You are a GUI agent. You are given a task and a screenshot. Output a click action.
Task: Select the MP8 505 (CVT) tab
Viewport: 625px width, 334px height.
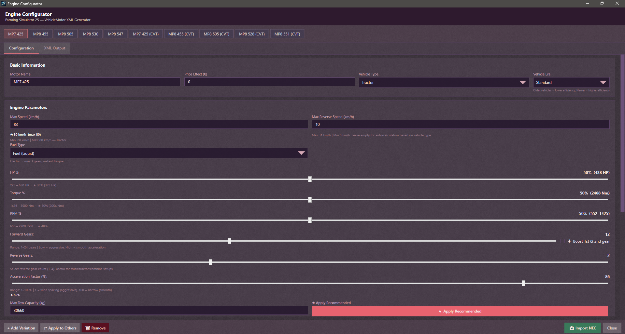[217, 34]
